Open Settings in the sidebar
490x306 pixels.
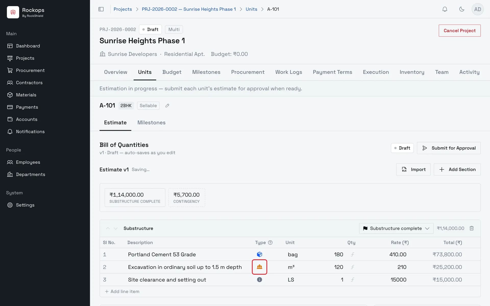coord(25,205)
